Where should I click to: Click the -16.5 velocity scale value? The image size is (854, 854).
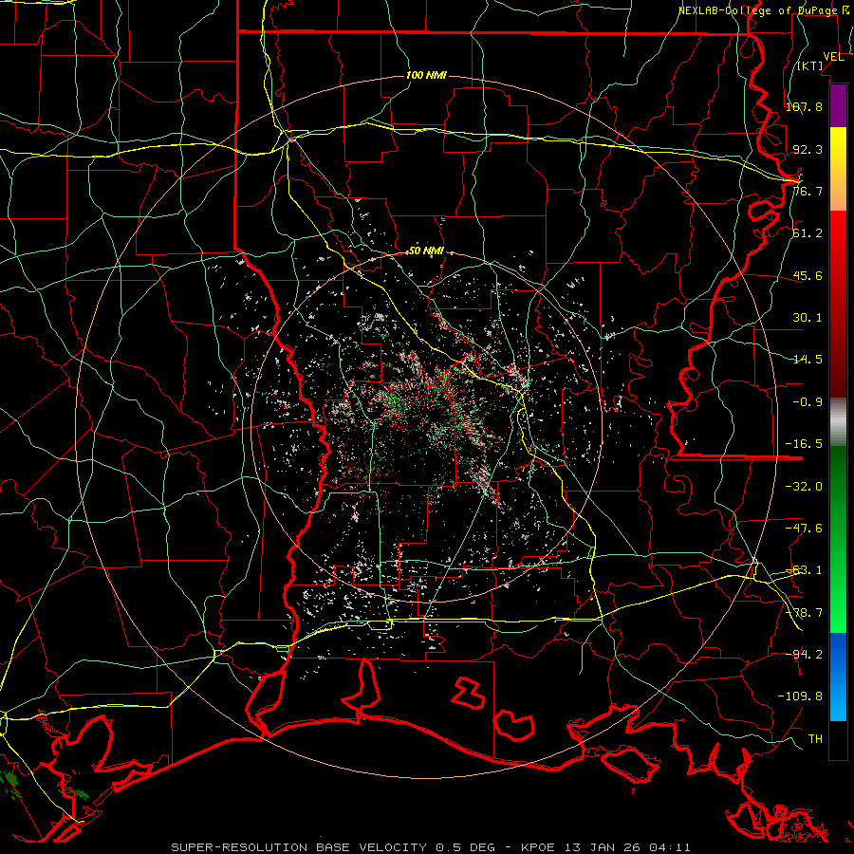(804, 444)
